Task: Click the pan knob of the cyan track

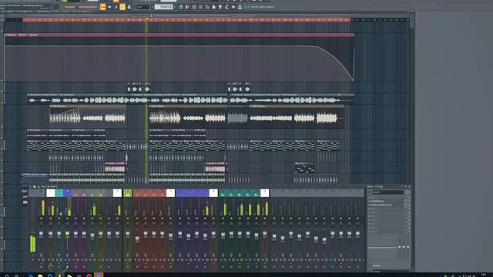Action: [59, 224]
